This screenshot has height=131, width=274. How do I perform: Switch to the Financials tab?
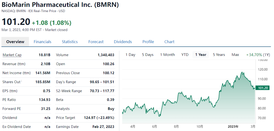(42, 42)
